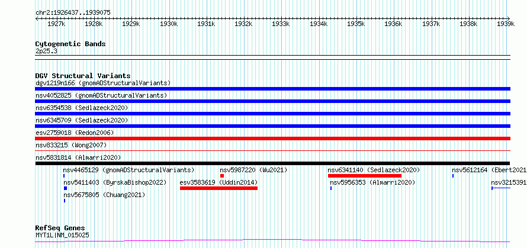527x248 pixels.
Task: Select the small blue mark under nsv4465129
Action: 64,176
